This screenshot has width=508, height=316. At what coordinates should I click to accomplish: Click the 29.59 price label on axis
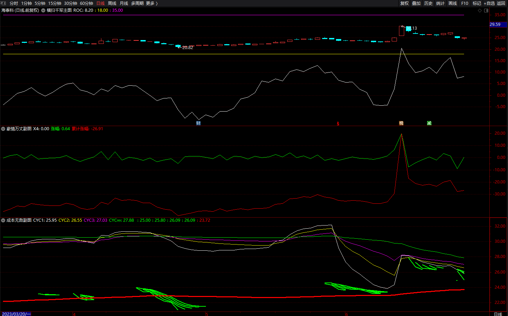coord(495,25)
